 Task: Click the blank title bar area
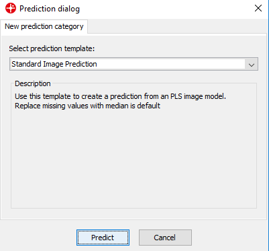pos(166,9)
